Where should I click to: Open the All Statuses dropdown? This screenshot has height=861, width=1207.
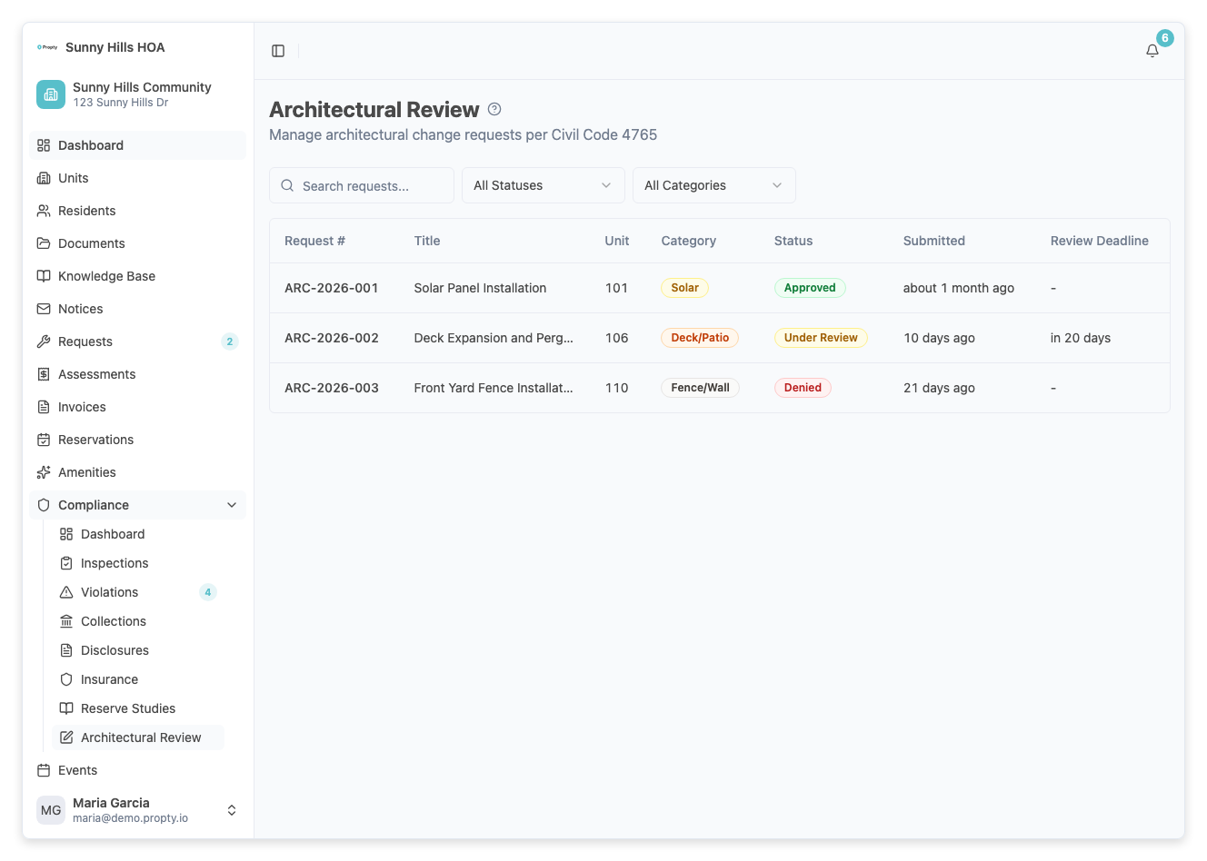tap(543, 185)
